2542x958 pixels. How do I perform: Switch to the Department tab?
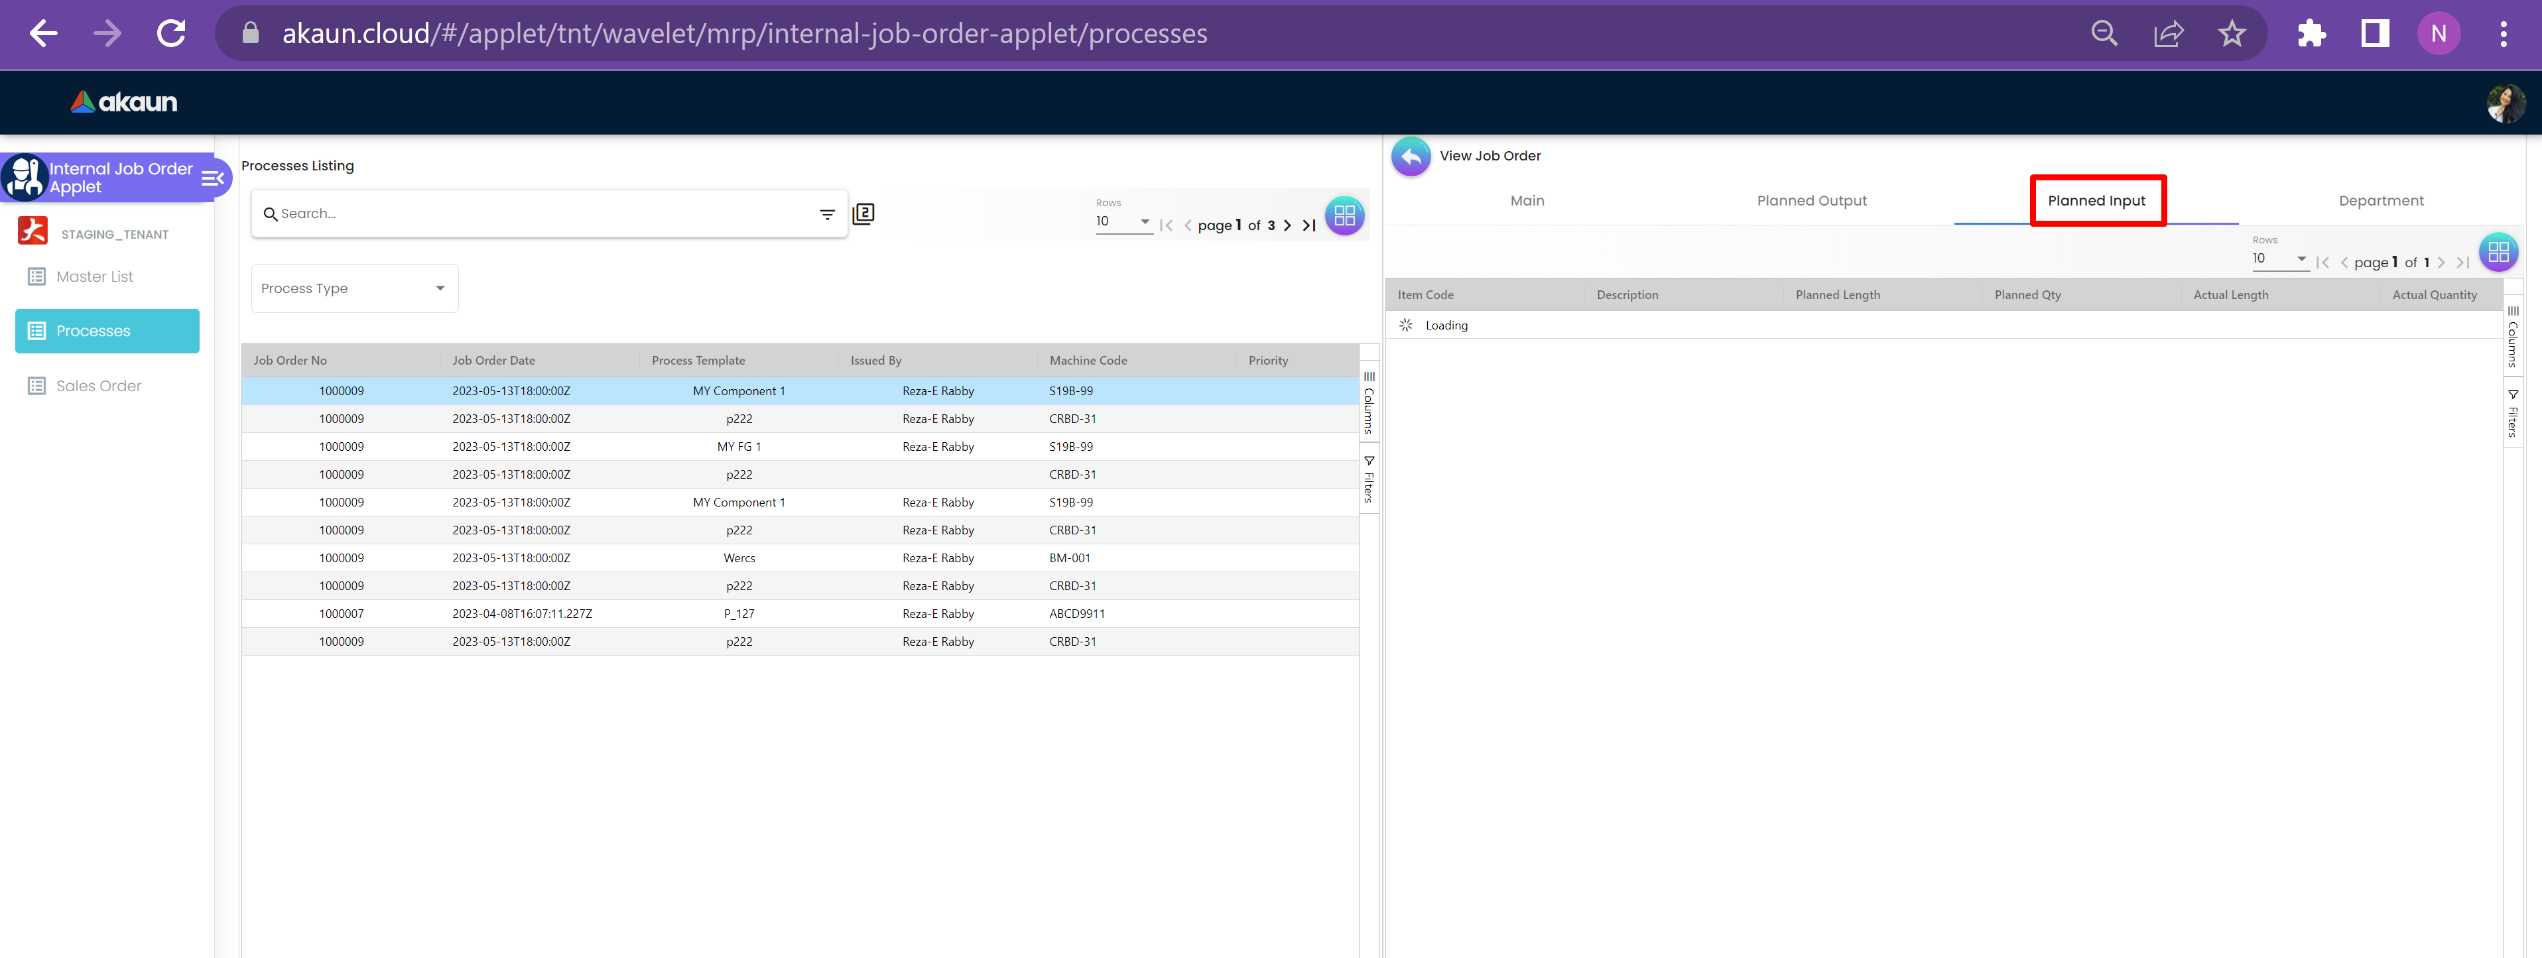pos(2380,202)
